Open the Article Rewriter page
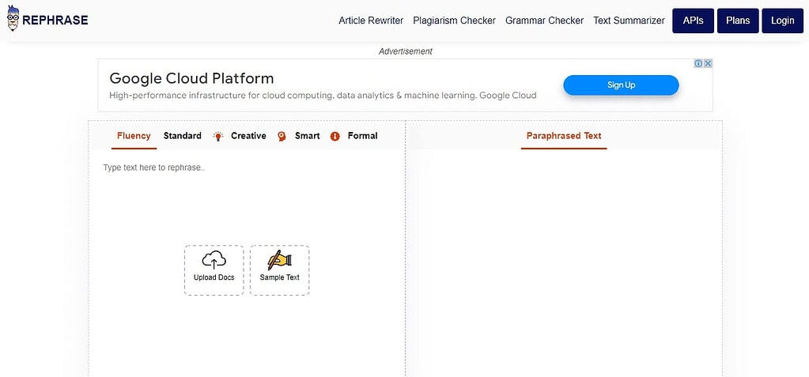This screenshot has width=809, height=377. (x=371, y=21)
